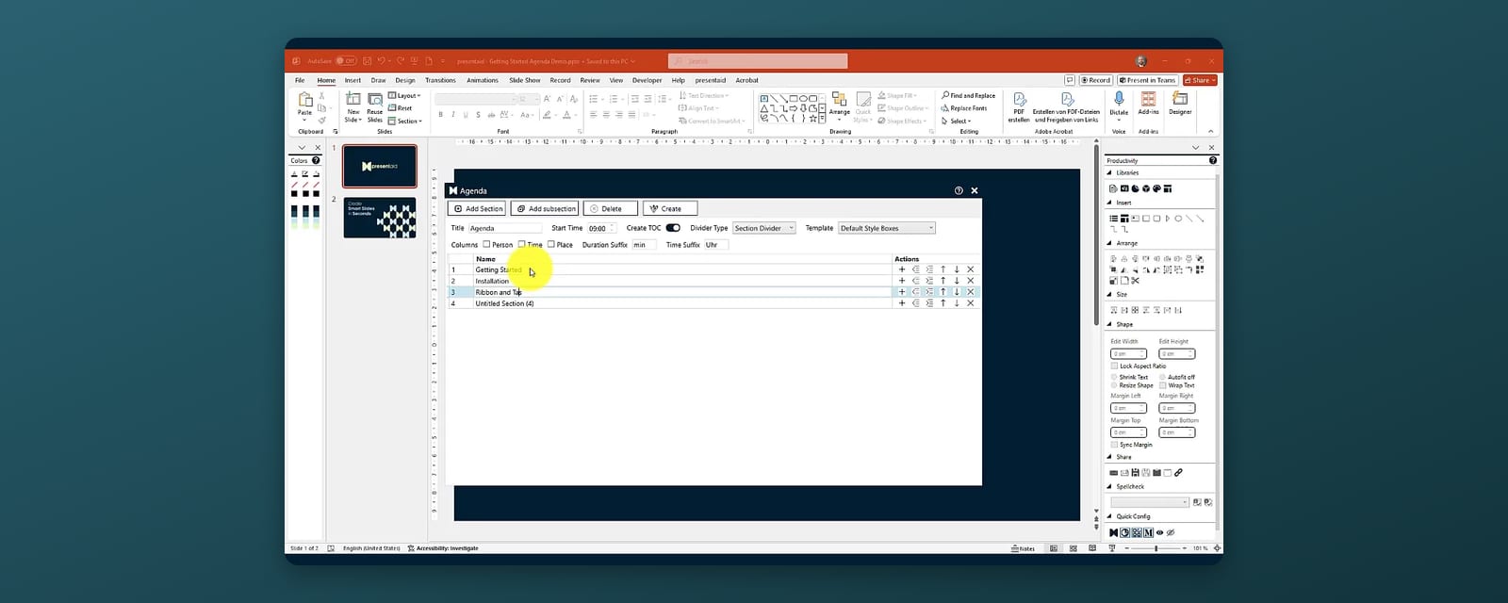Switch to the Slide Show tab
1508x603 pixels.
[525, 80]
